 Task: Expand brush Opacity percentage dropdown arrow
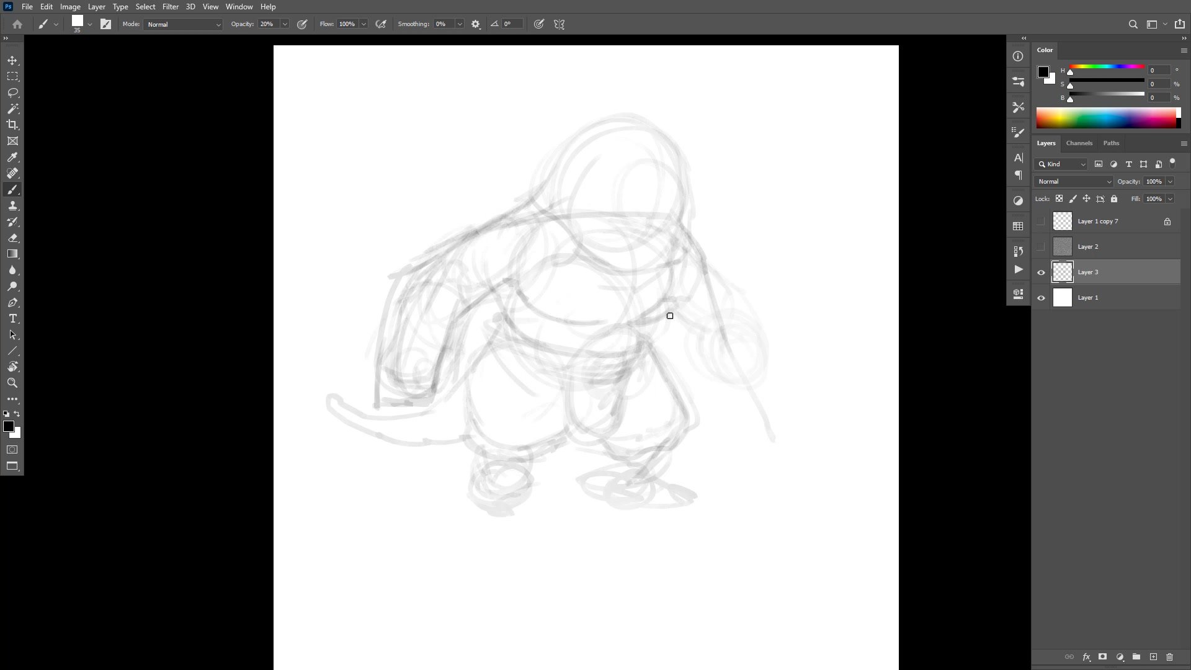click(x=285, y=24)
